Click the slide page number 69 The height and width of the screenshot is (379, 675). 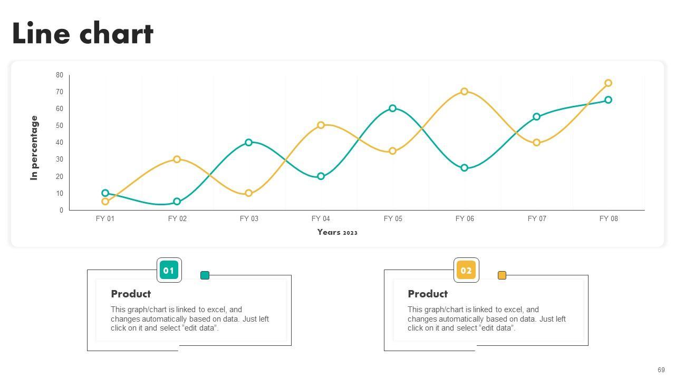(661, 370)
